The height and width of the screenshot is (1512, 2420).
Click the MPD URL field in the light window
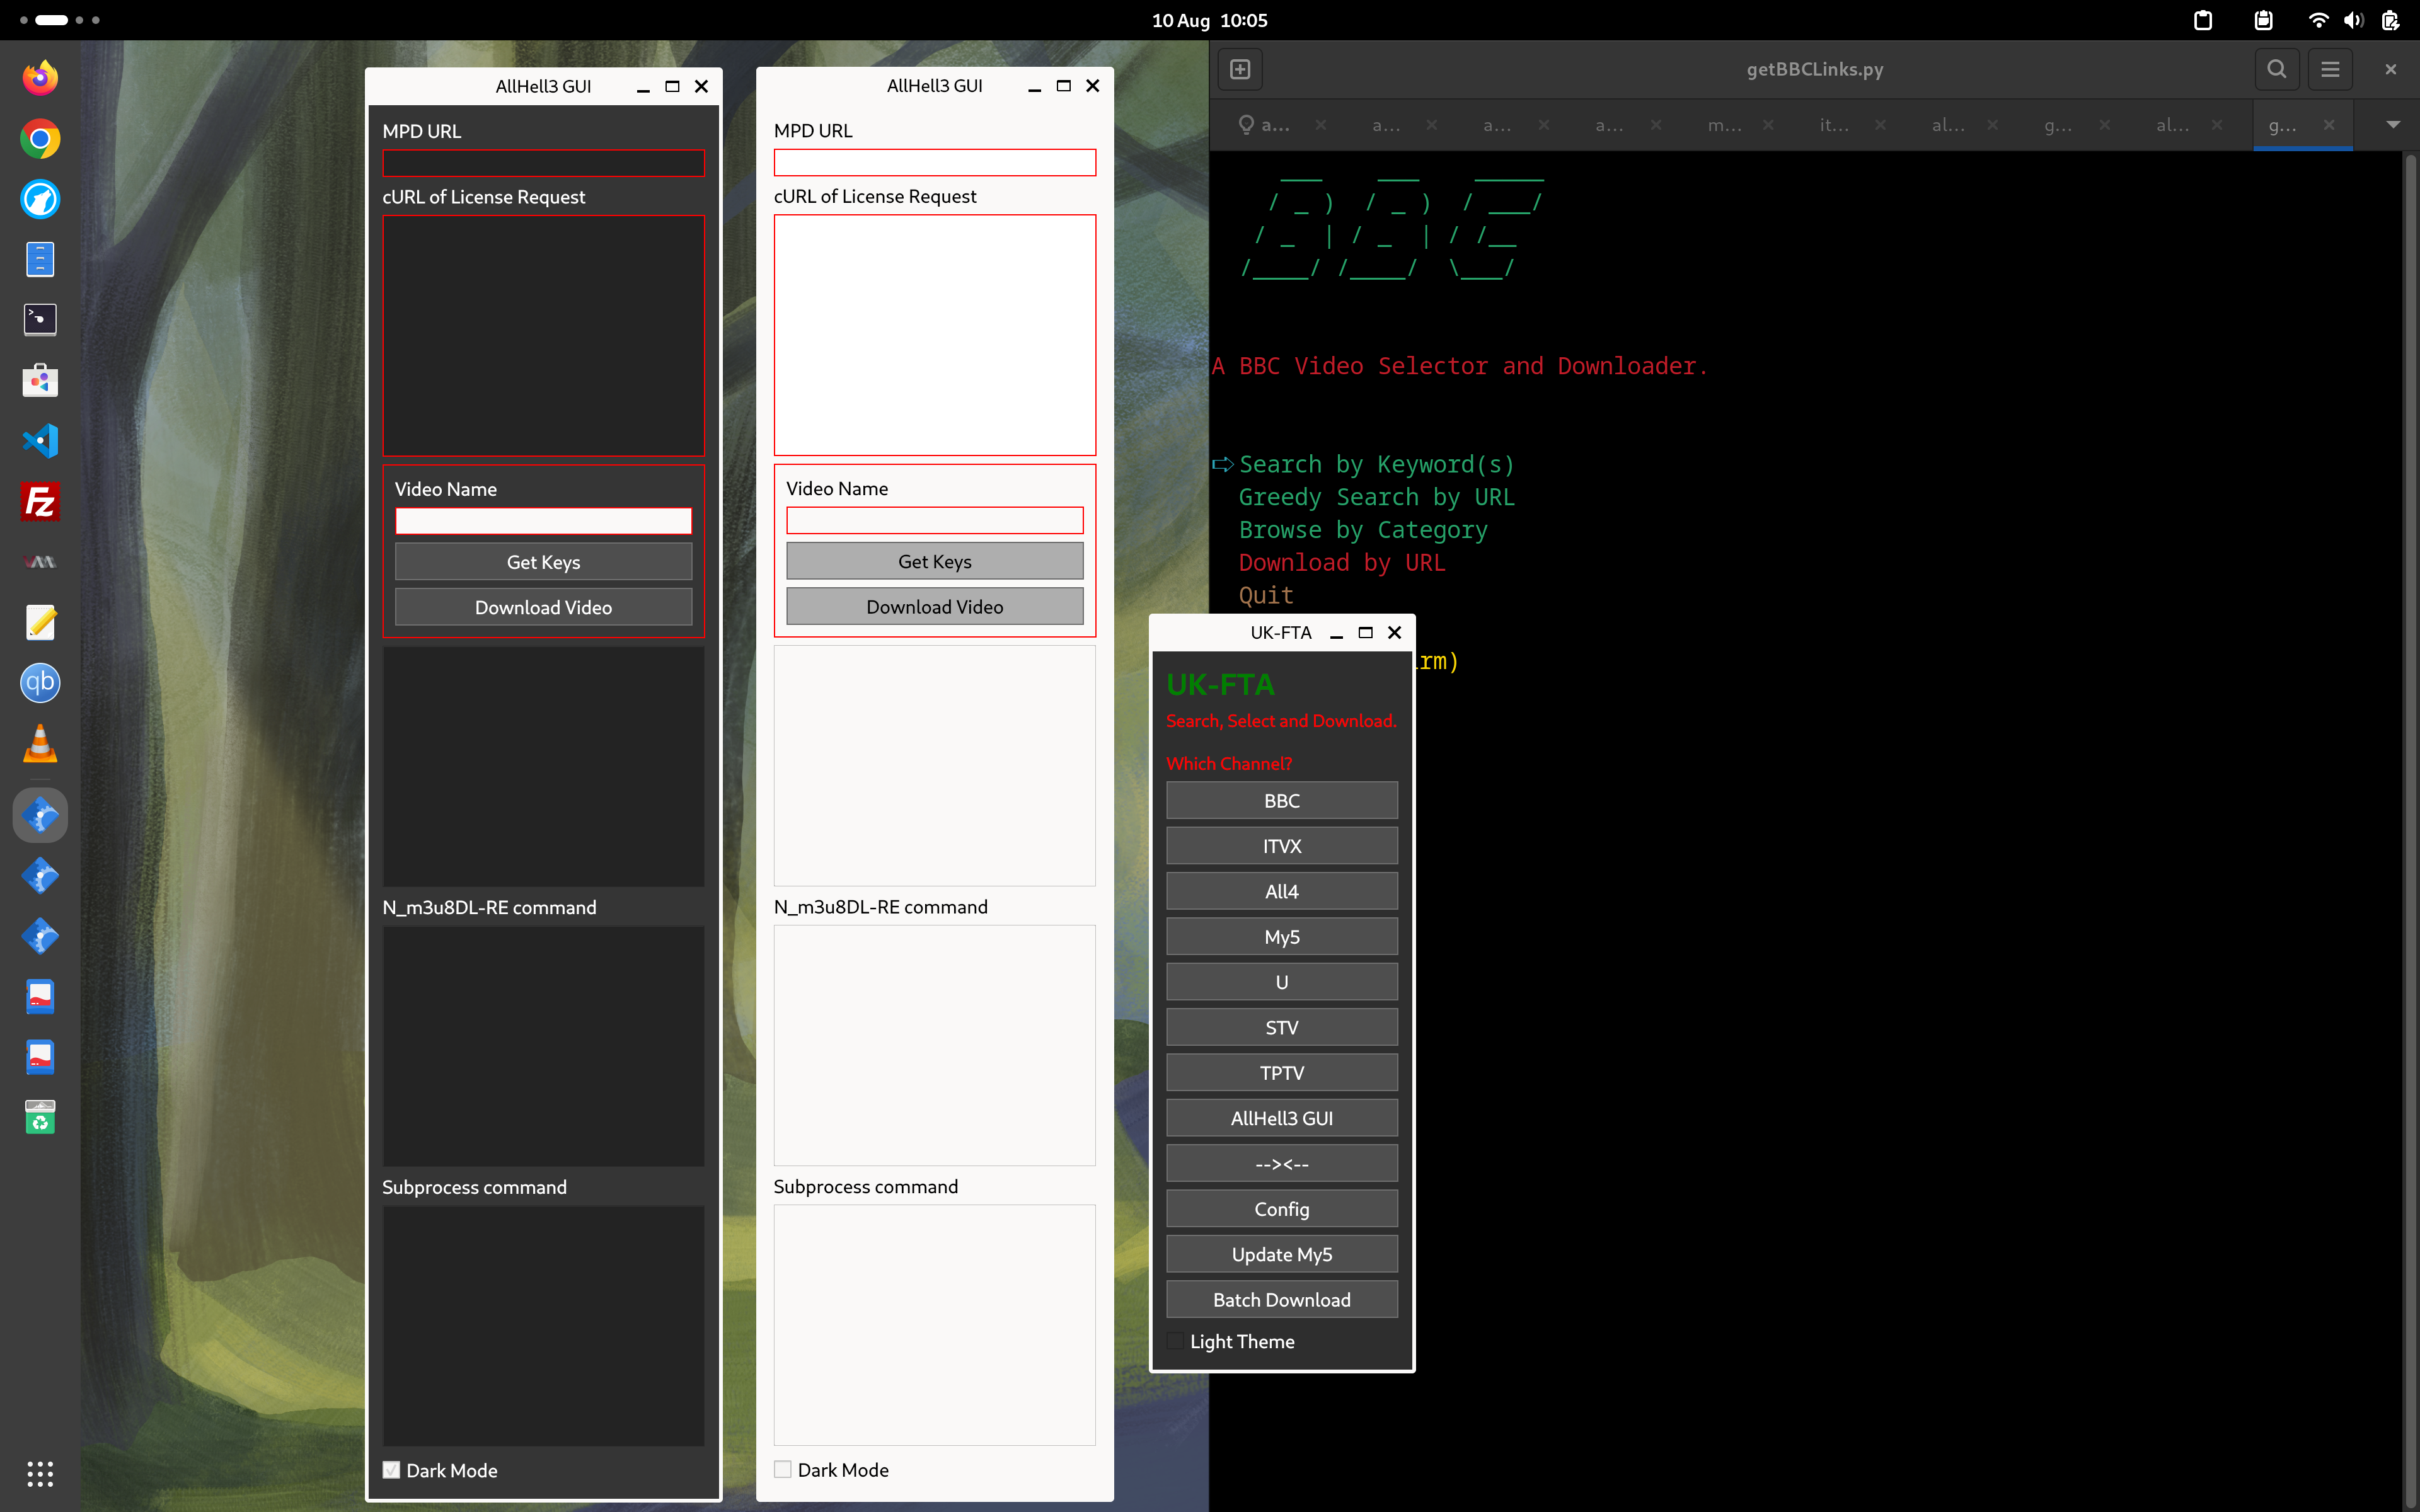point(934,163)
